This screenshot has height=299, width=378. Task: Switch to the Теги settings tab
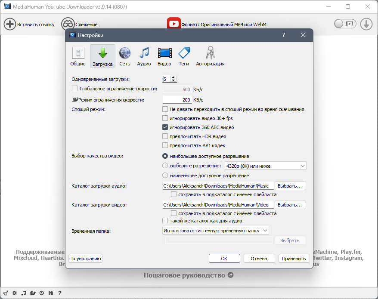(x=184, y=56)
